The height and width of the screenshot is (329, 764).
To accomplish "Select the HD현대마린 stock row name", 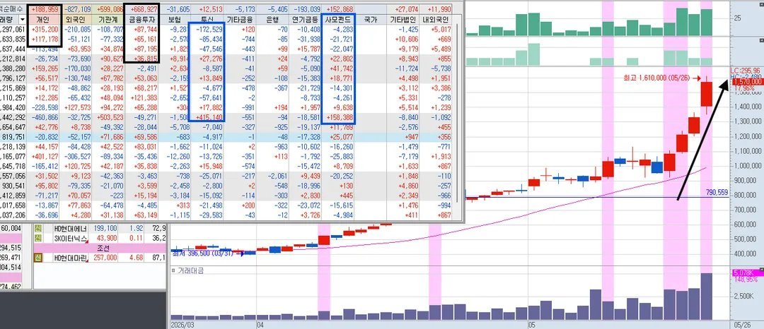I will tap(71, 257).
